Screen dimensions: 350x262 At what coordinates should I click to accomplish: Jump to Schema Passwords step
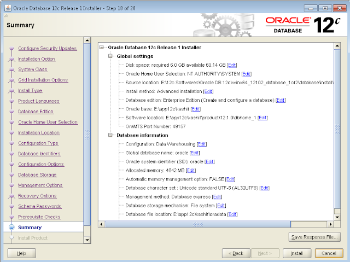pos(39,206)
